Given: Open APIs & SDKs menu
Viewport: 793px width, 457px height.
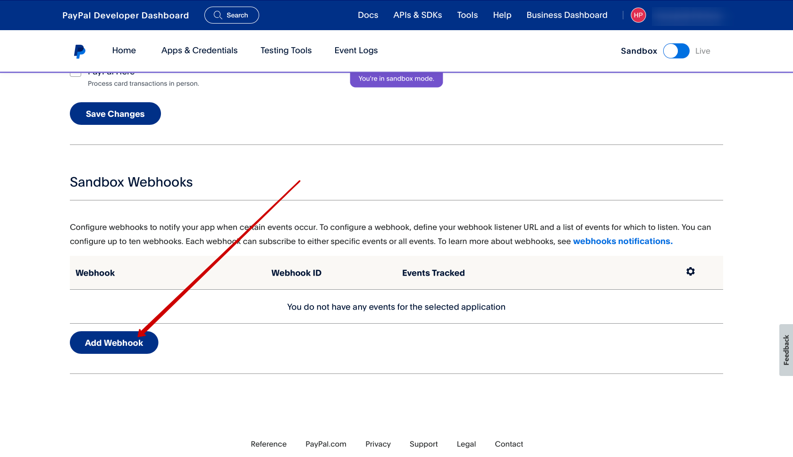Looking at the screenshot, I should point(418,15).
